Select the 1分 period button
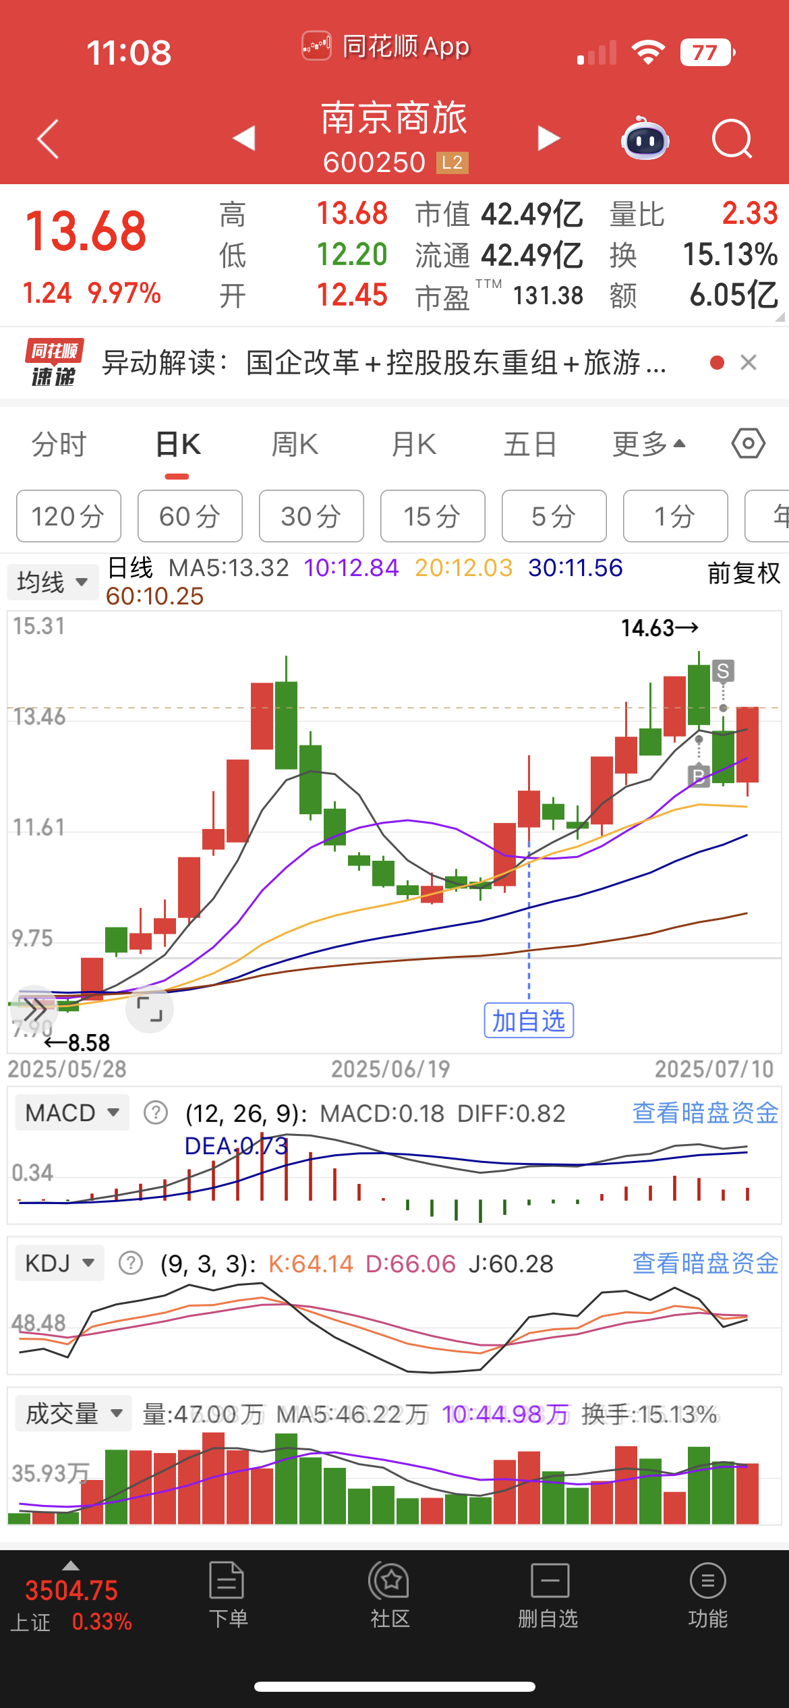 676,516
